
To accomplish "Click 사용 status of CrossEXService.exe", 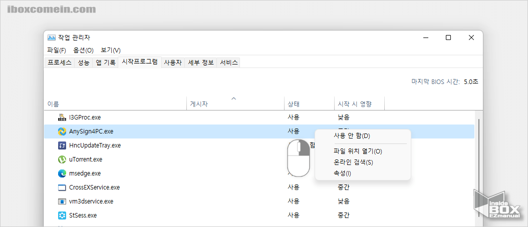I will point(293,187).
